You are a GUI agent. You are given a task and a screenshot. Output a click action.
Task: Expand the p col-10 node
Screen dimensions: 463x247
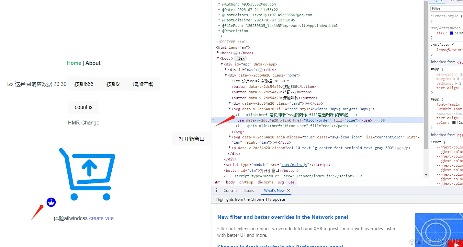[x=230, y=148]
